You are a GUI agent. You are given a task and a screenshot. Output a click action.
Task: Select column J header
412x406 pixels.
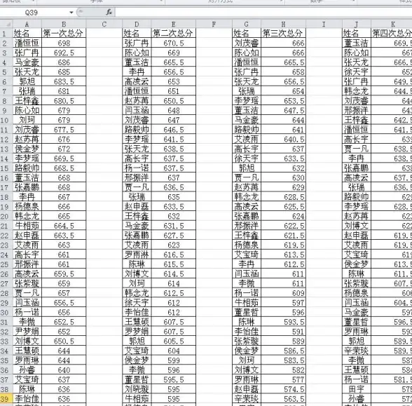356,24
